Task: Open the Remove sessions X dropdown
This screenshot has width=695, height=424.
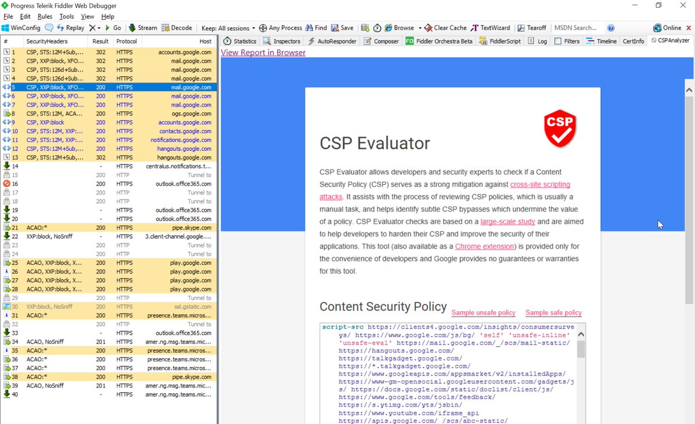Action: (95, 28)
